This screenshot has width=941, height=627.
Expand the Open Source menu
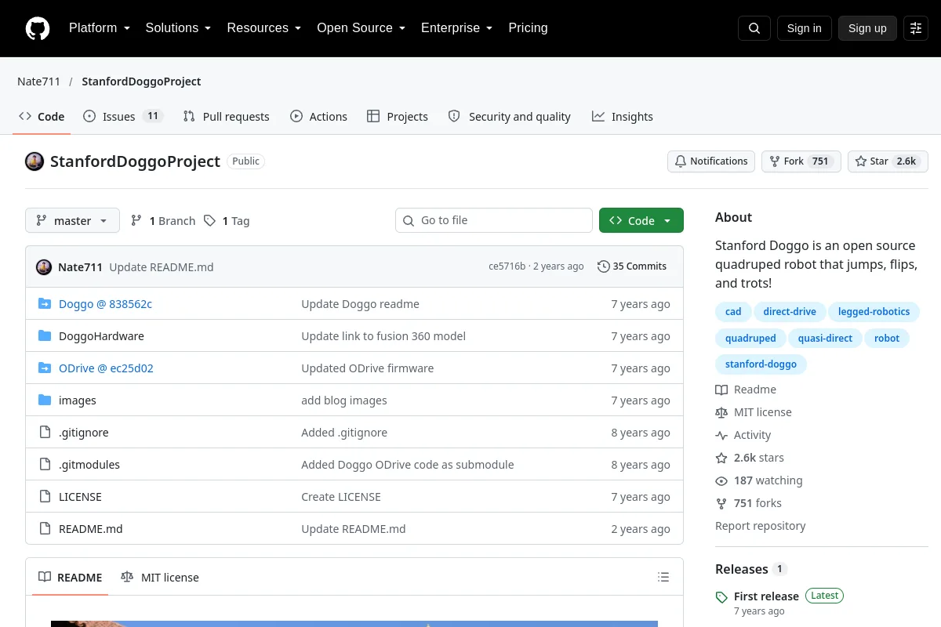pyautogui.click(x=362, y=28)
